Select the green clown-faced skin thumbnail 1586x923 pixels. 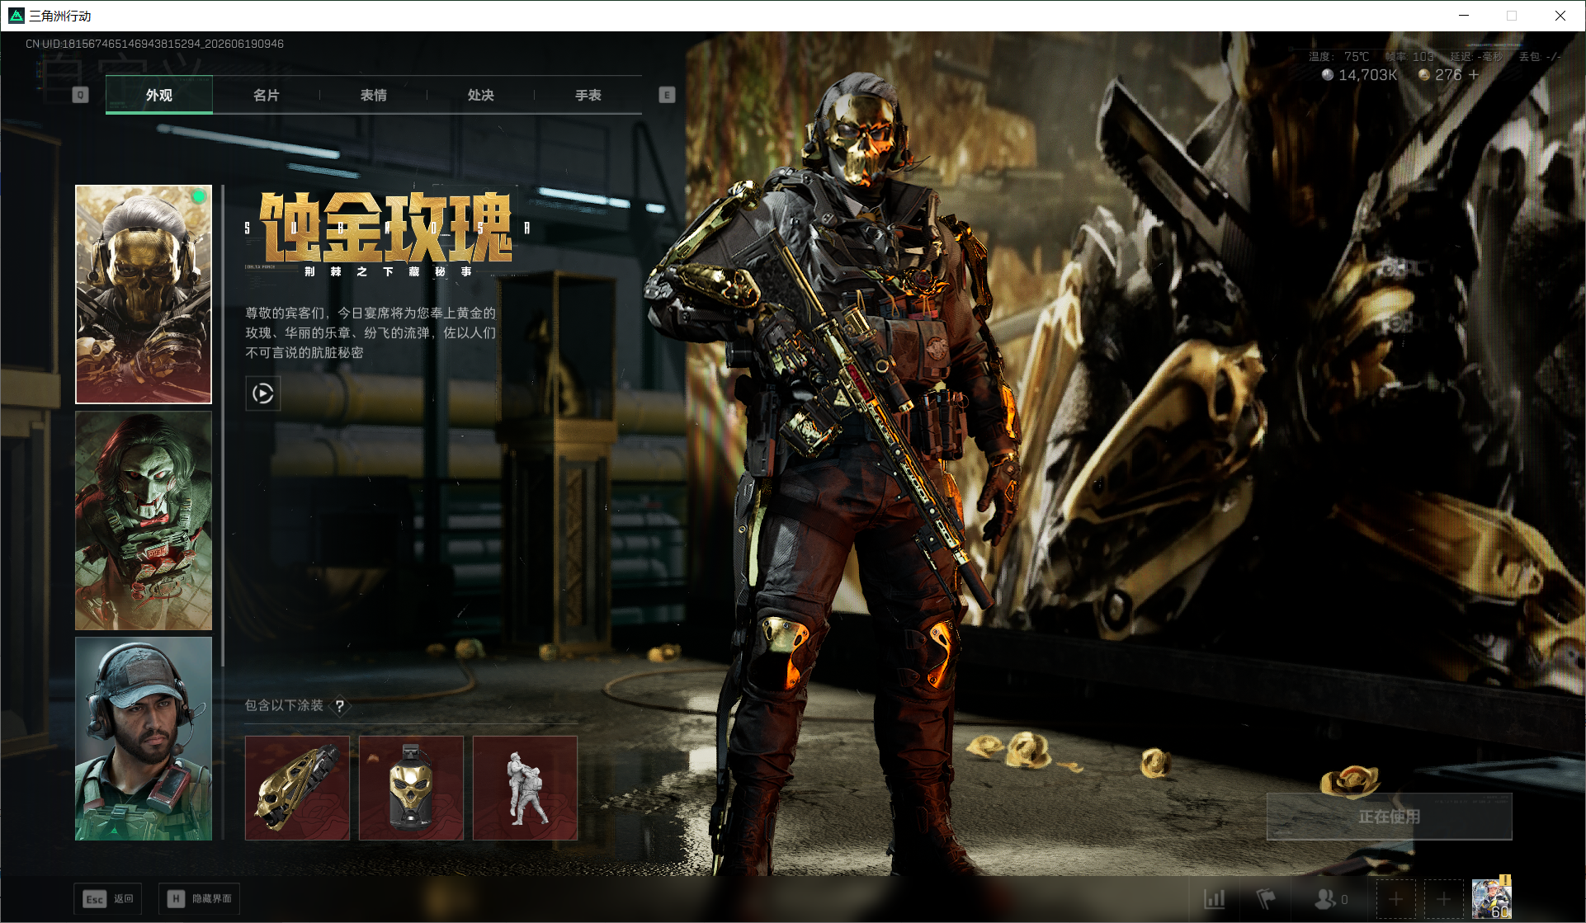tap(144, 520)
